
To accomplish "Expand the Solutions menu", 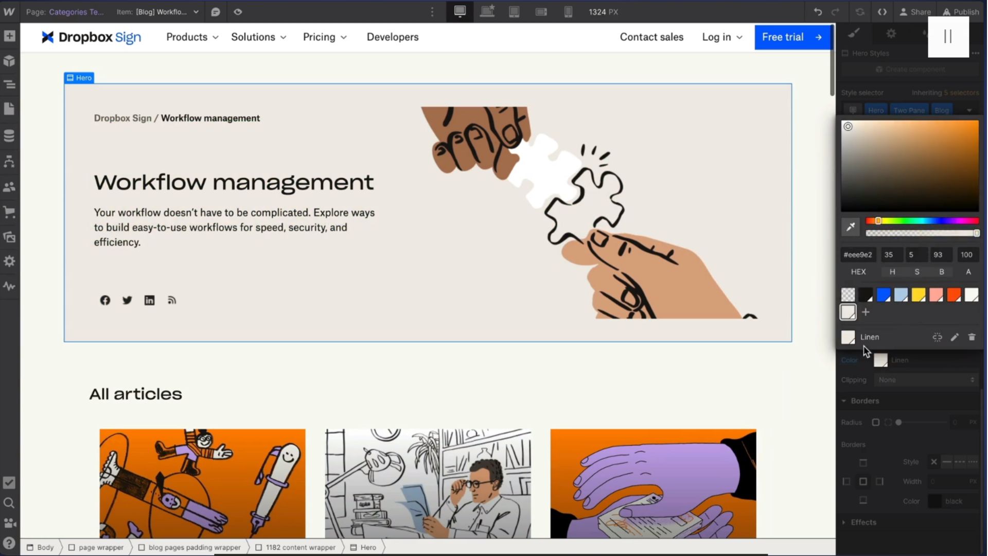I will 259,37.
